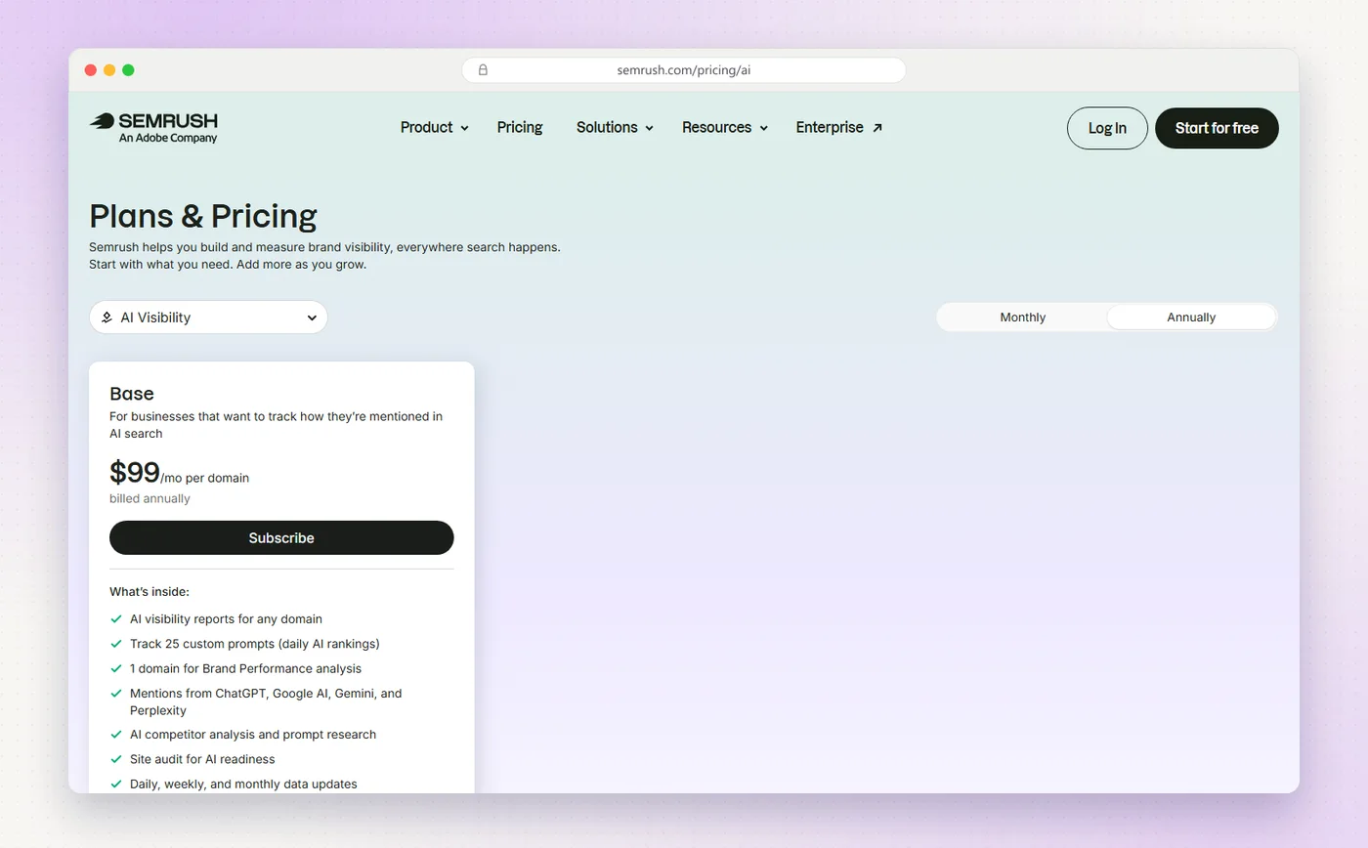Click the Base plan title
Image resolution: width=1368 pixels, height=848 pixels.
(132, 394)
